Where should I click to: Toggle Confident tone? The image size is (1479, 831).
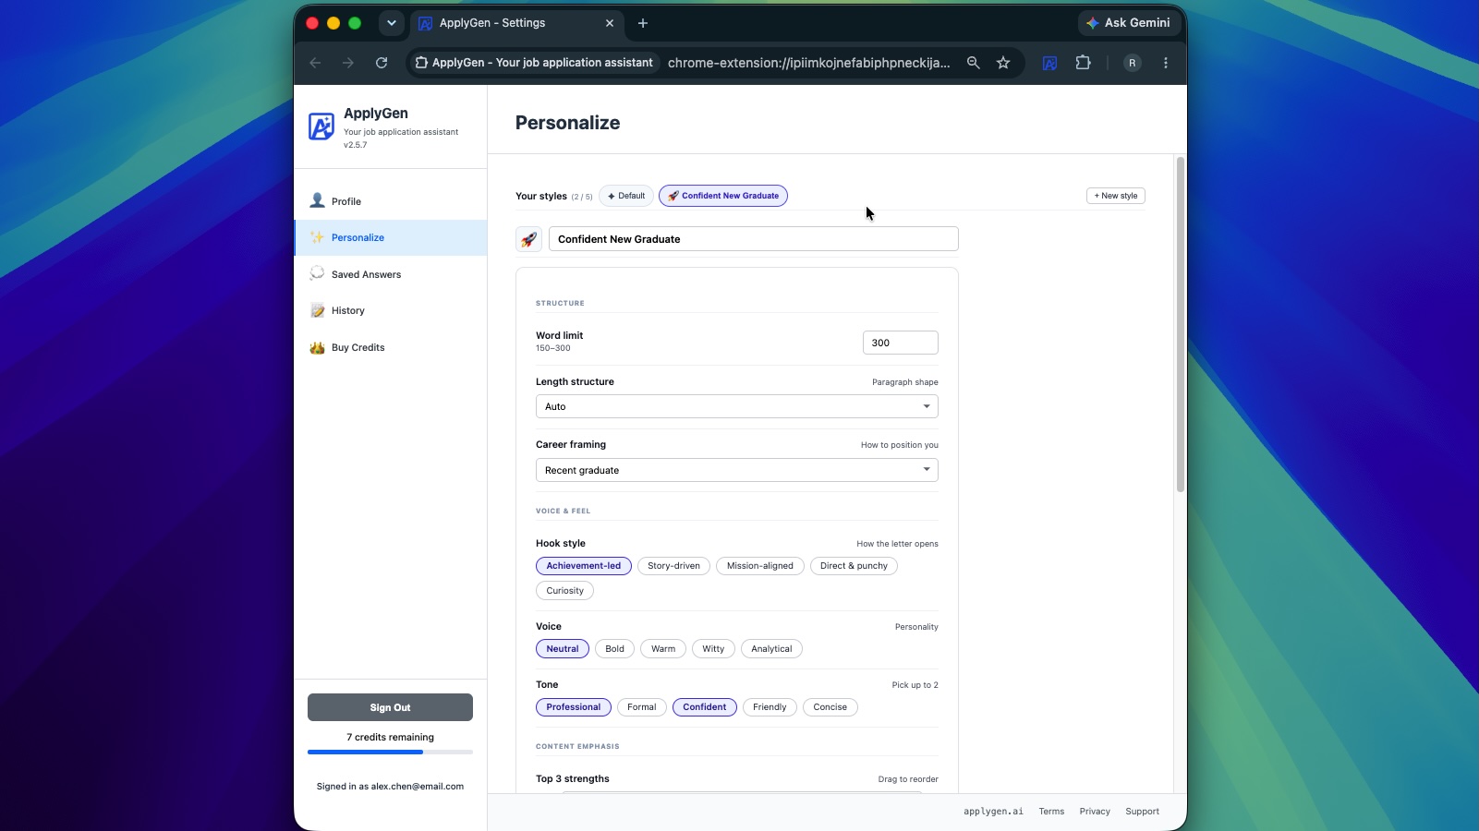[705, 707]
